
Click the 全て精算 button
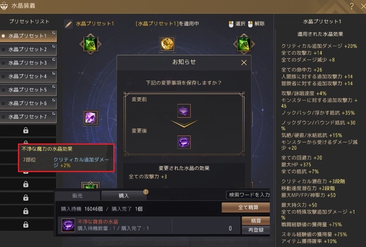pos(246,207)
